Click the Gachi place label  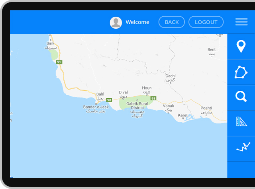click(x=170, y=76)
